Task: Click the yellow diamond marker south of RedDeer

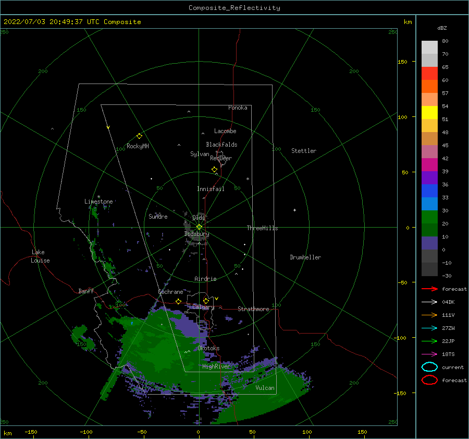Action: click(x=214, y=170)
